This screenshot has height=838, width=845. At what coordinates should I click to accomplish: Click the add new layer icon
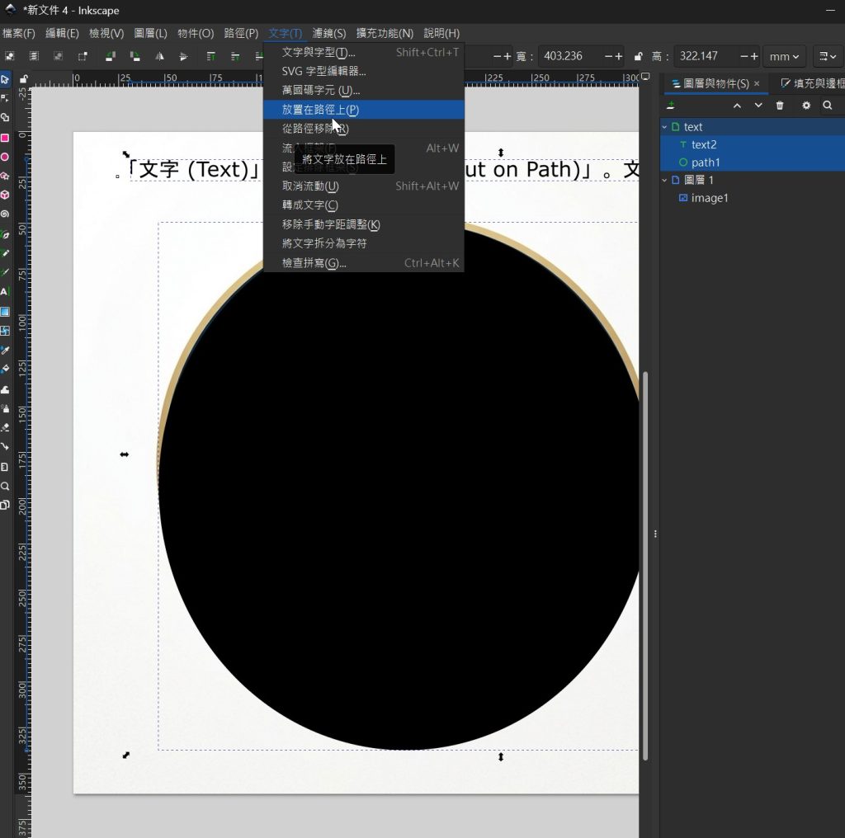671,106
